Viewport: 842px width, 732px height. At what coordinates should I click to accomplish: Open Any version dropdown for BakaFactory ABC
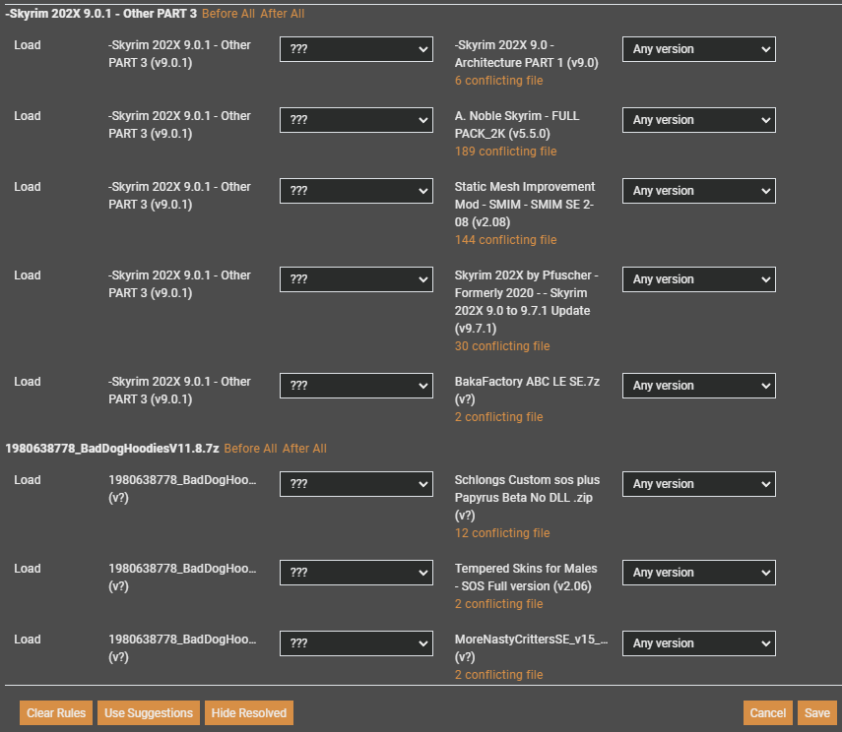698,386
